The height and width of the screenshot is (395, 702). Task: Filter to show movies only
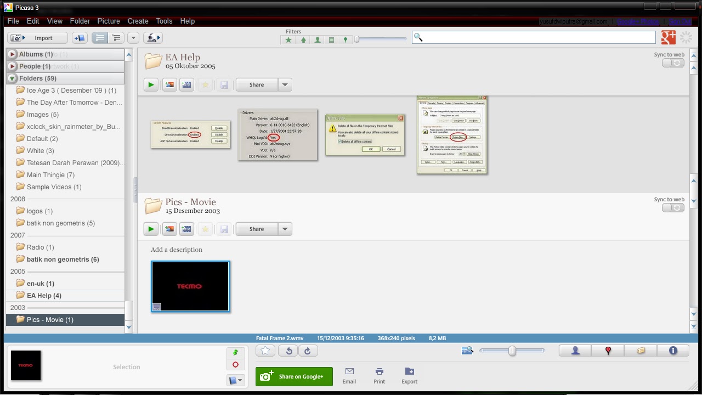[x=331, y=40]
